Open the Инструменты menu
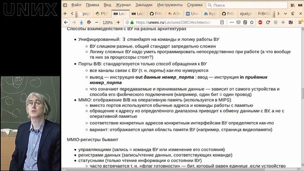This screenshot has width=304, height=171. tap(170, 5)
